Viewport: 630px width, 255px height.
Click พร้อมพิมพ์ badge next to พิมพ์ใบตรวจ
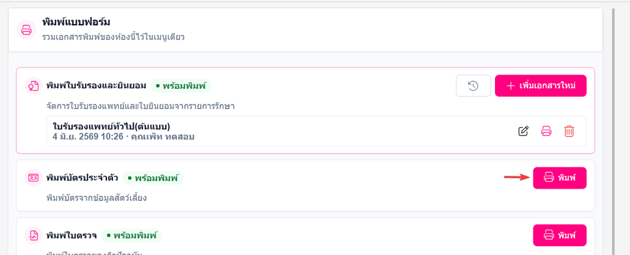click(x=132, y=235)
